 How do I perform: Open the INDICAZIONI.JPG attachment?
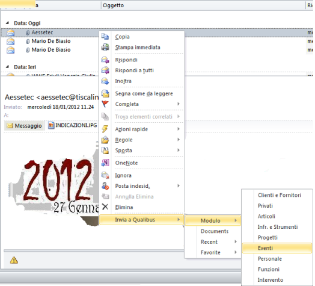tap(73, 125)
